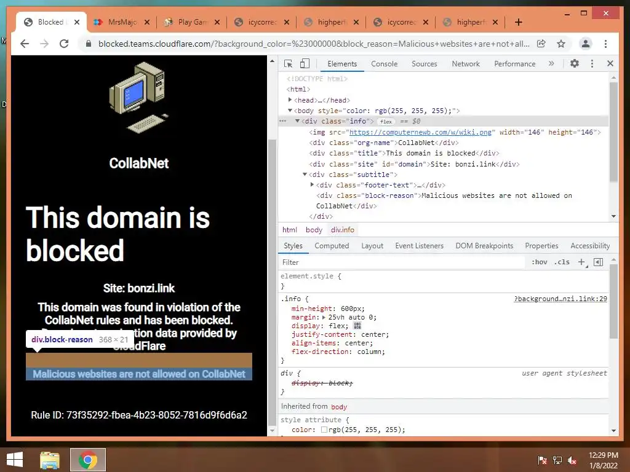Select the Elements tab
The width and height of the screenshot is (630, 472).
point(342,64)
